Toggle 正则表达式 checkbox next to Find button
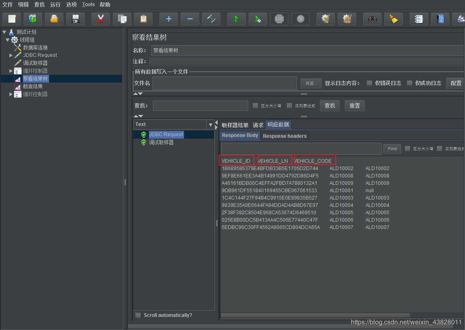465x330 pixels. click(x=440, y=148)
